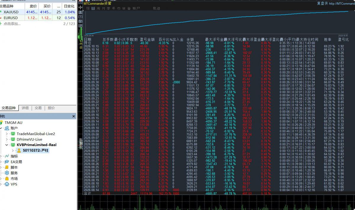
Task: Click the 轨迹 button in MTCommander
Action: [156, 9]
